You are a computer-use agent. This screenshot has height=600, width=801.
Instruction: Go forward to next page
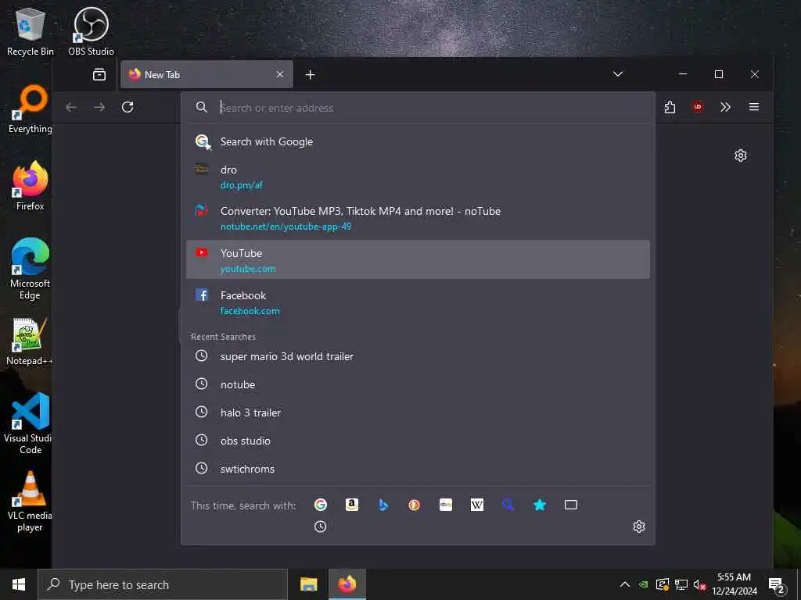click(99, 107)
